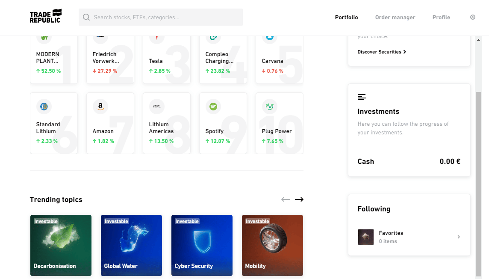The width and height of the screenshot is (489, 279).
Task: Go to next trending topics arrow
Action: 299,199
